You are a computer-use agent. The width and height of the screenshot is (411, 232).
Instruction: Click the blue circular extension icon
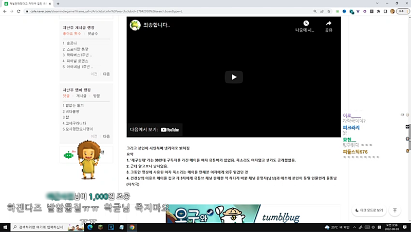(x=344, y=11)
